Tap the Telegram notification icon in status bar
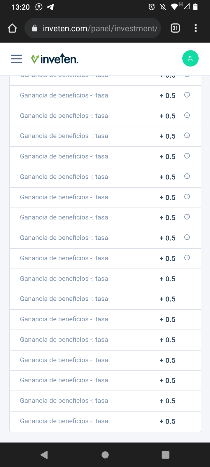This screenshot has width=210, height=467. click(50, 7)
